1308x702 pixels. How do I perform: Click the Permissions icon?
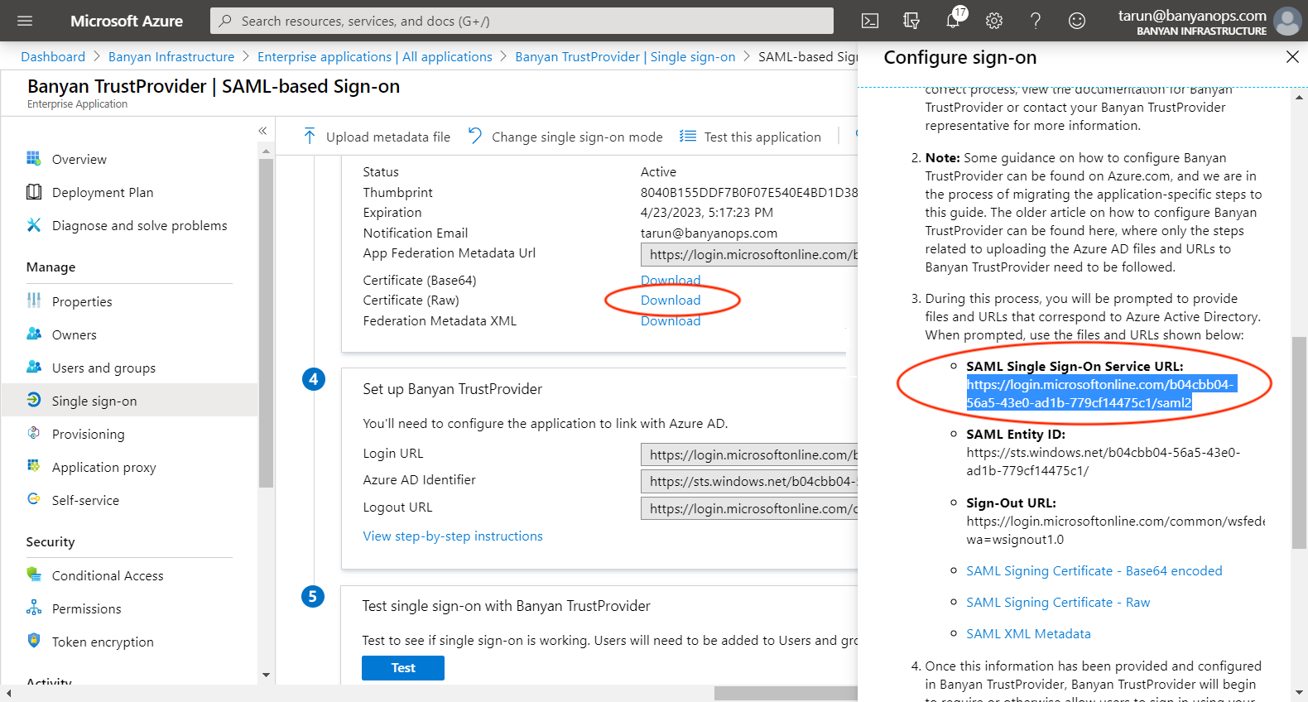click(34, 608)
